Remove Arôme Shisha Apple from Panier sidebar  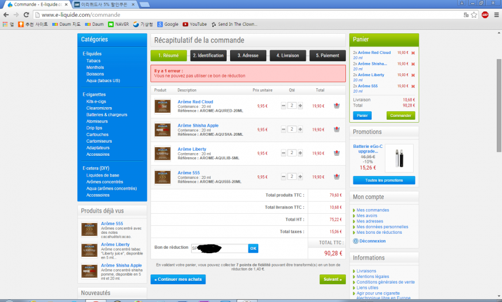413,64
